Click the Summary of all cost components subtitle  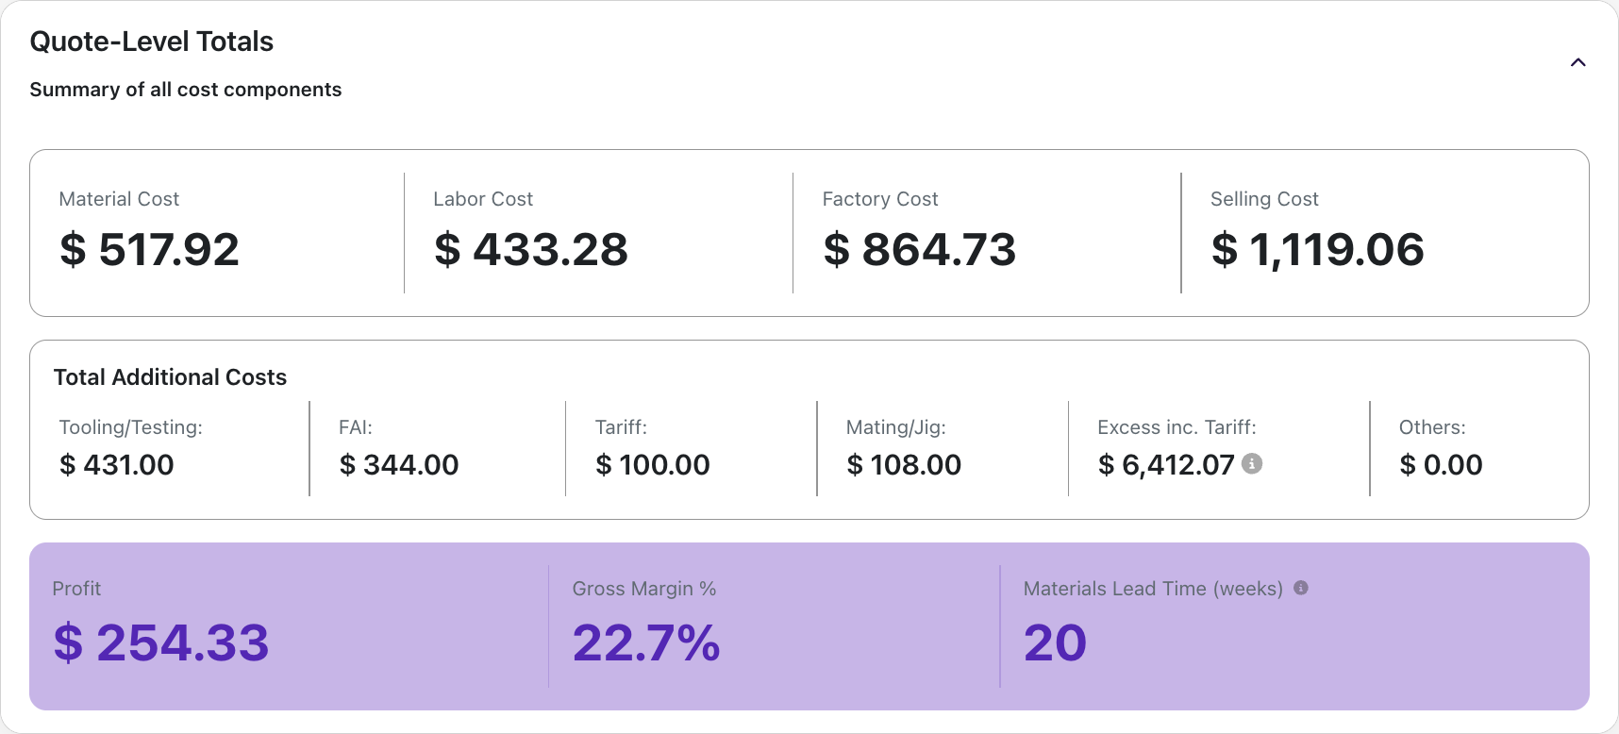[x=186, y=90]
